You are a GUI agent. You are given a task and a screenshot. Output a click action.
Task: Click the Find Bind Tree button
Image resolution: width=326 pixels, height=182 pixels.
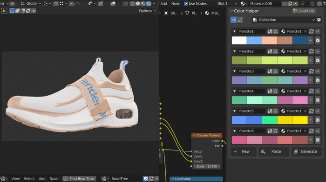point(80,178)
